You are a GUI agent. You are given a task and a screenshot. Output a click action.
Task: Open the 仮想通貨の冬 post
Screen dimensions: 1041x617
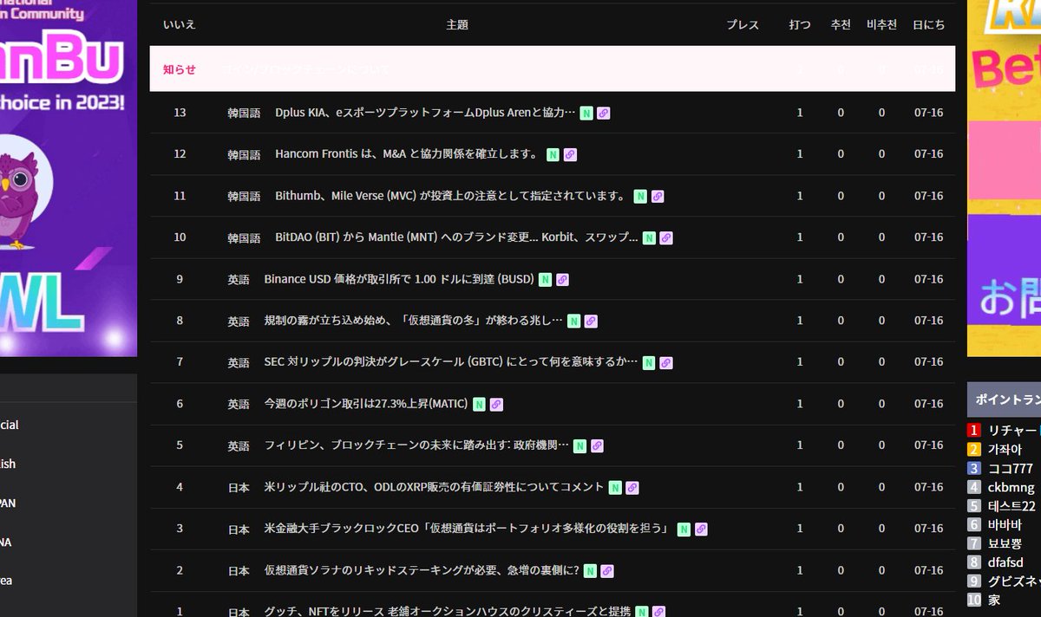[x=414, y=321]
